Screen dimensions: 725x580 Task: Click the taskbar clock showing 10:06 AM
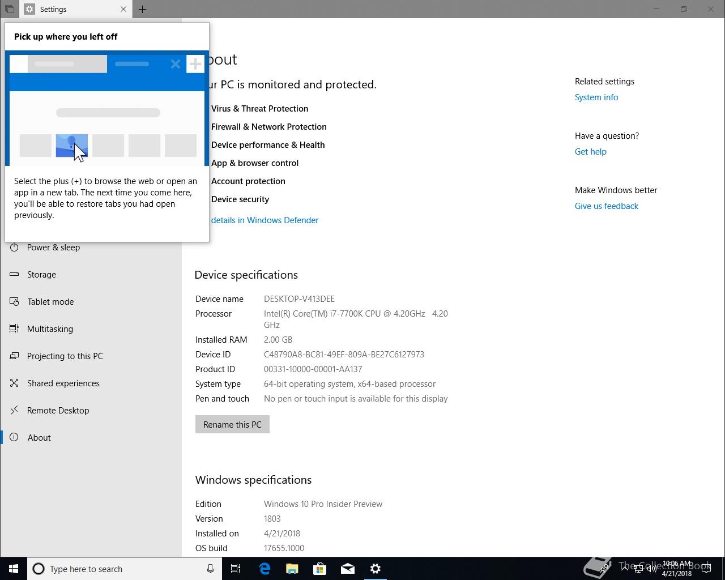coord(677,569)
